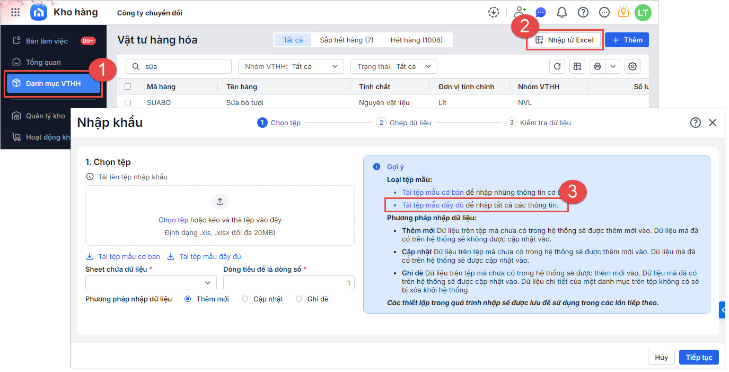Open the help question mark icon in header

click(583, 12)
